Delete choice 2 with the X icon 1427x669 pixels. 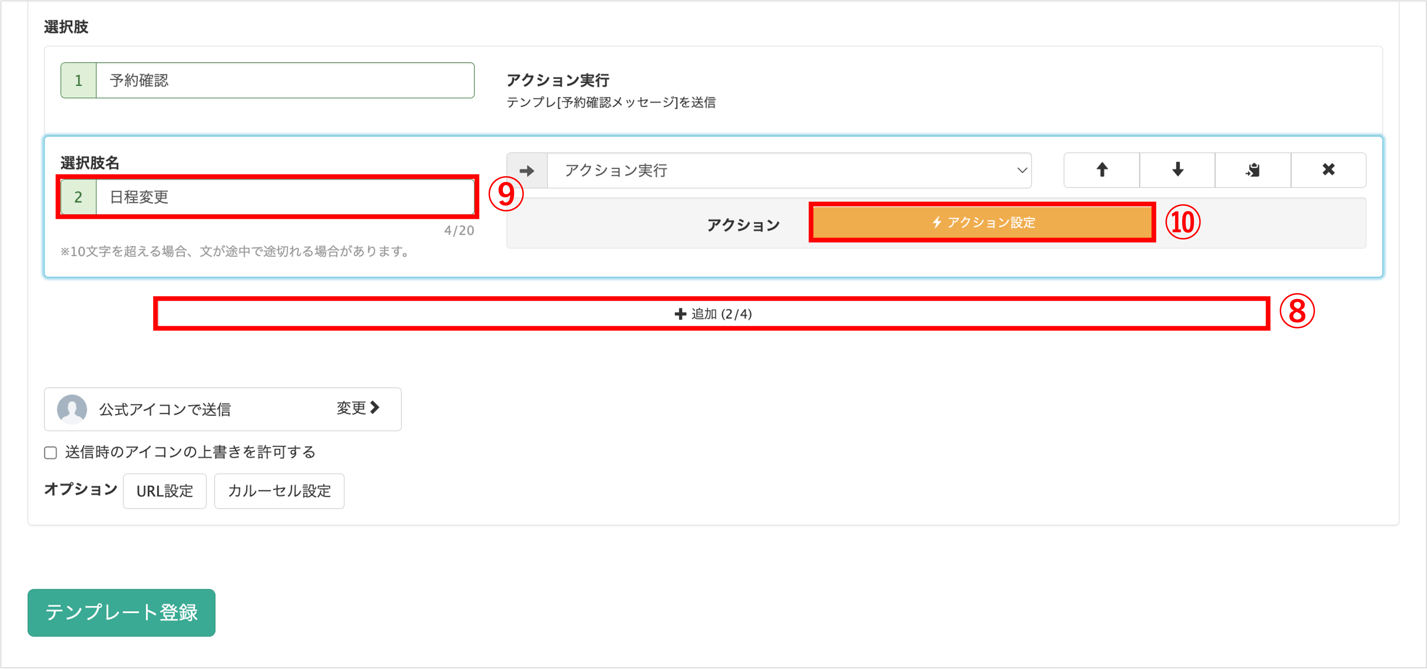point(1328,170)
